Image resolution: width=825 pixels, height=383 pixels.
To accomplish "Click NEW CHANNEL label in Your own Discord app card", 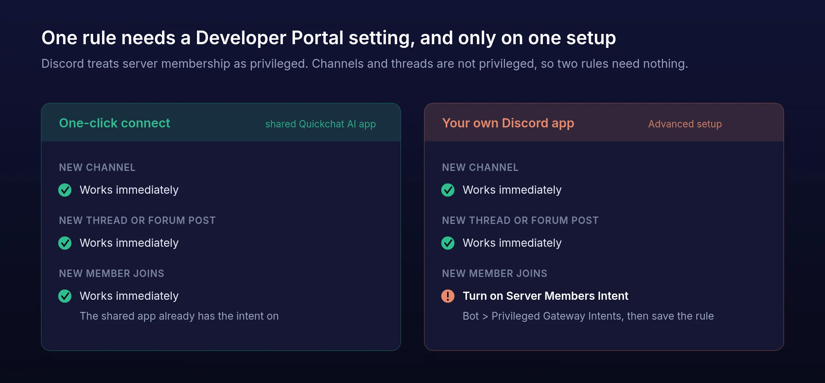I will tap(480, 168).
